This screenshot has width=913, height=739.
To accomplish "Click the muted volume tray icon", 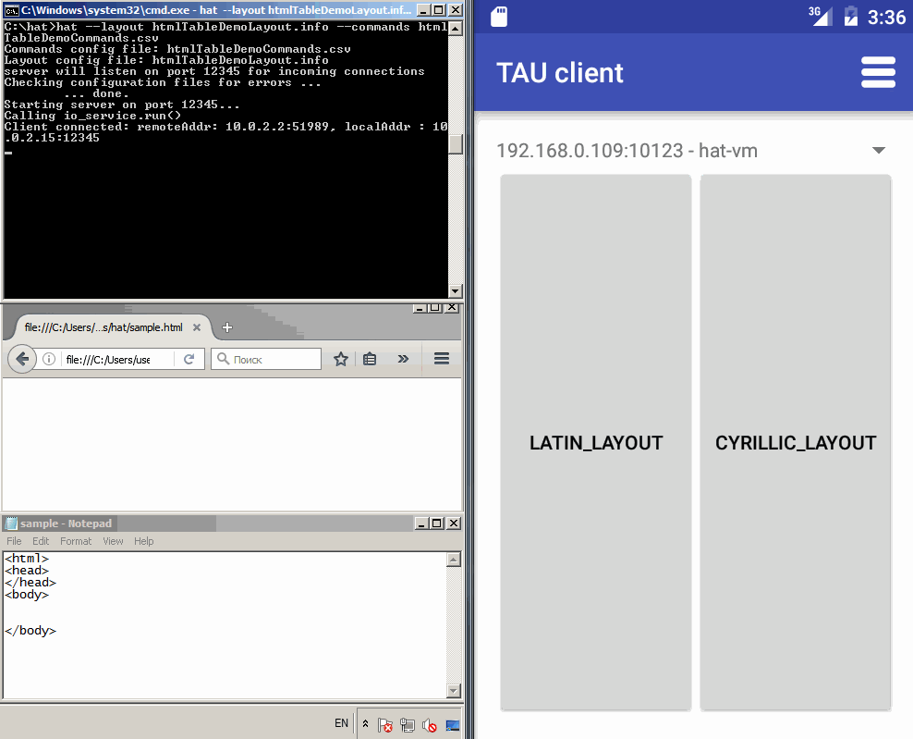I will 430,725.
